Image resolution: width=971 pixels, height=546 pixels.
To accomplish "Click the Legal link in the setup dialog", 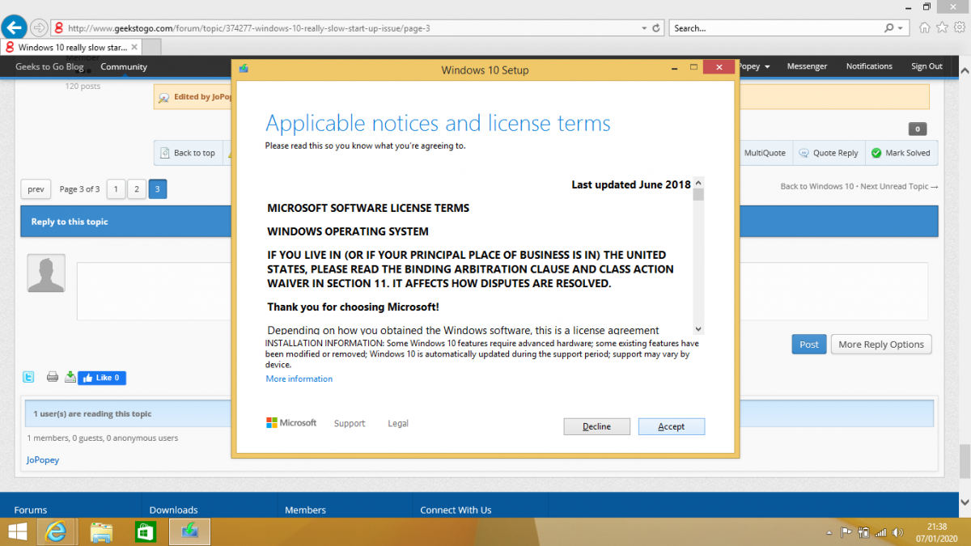I will point(398,423).
